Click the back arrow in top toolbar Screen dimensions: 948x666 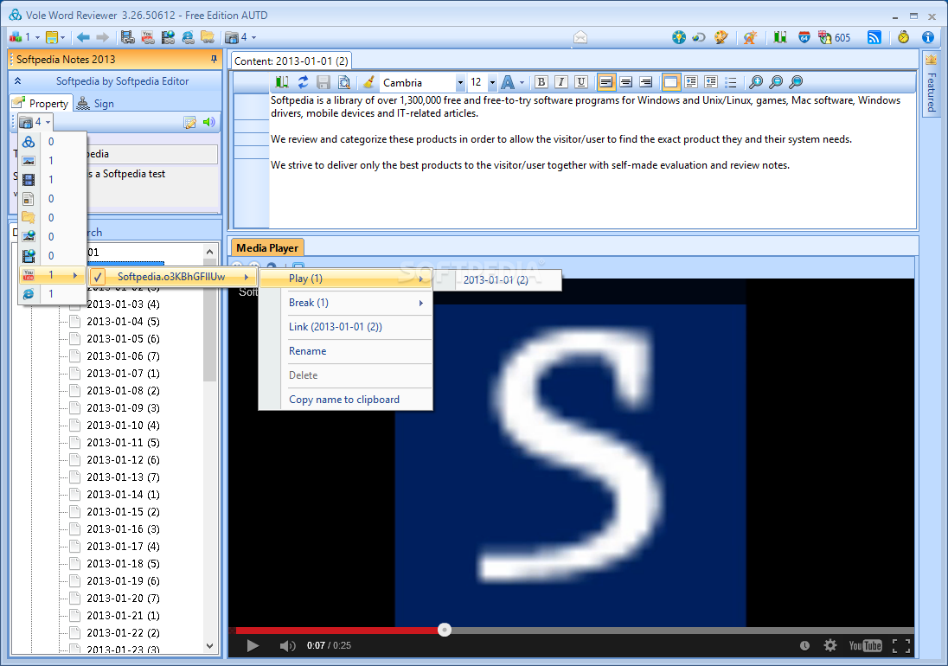[83, 37]
